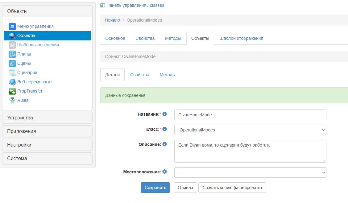This screenshot has height=203, width=348.
Task: Click the Сцены sidebar icon
Action: coord(12,64)
